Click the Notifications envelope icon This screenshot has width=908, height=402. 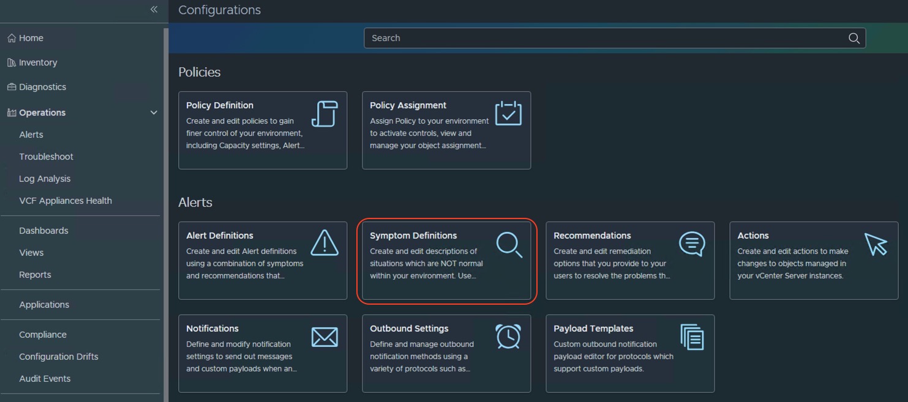(x=325, y=337)
